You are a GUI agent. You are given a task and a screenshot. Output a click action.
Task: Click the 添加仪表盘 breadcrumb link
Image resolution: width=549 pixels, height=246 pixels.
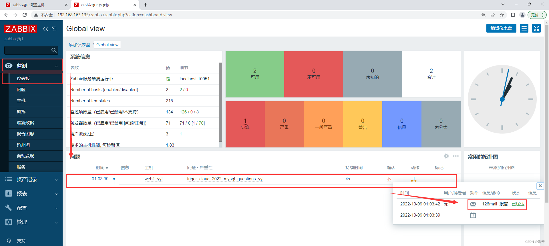point(79,45)
